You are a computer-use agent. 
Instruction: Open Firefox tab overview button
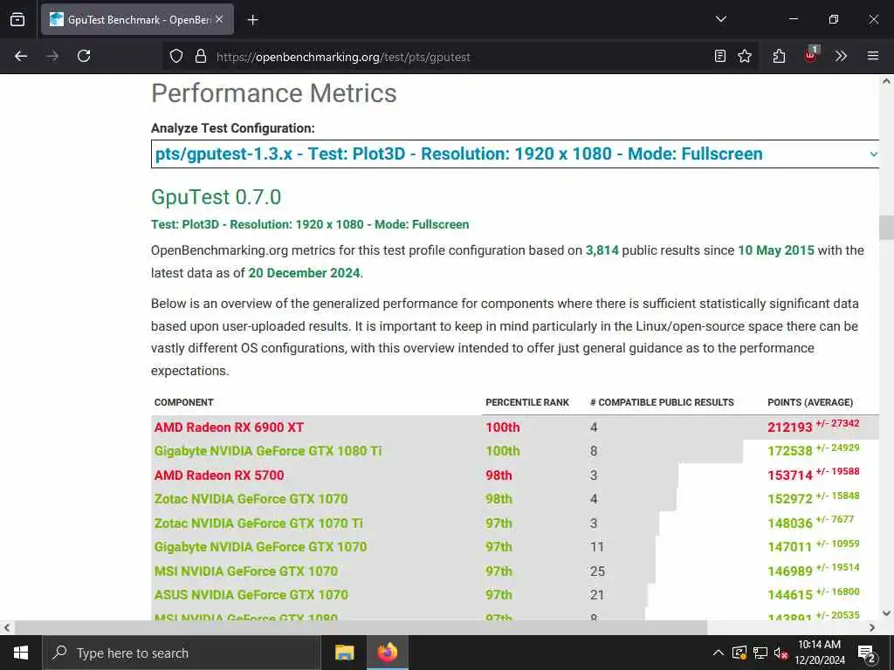(x=17, y=19)
